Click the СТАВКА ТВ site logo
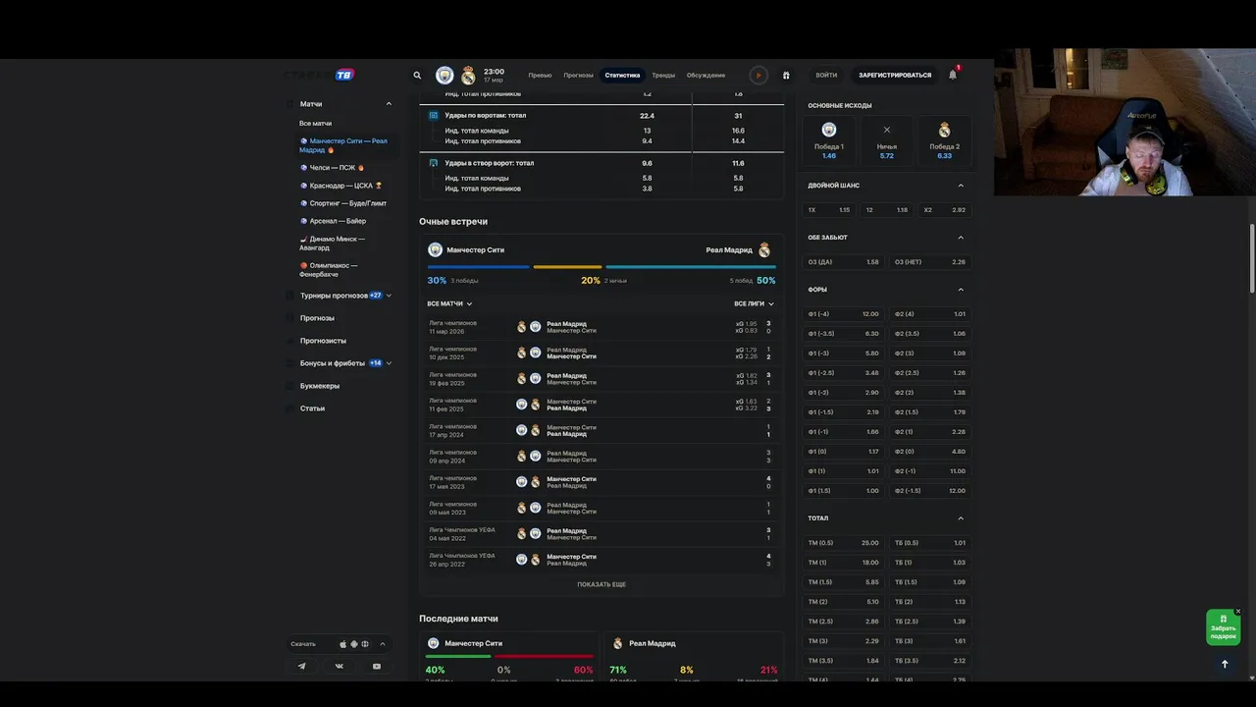Screen dimensions: 1256x707 pos(320,75)
